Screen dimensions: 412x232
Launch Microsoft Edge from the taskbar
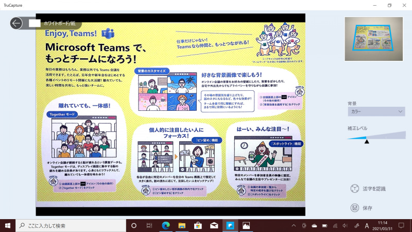click(165, 226)
